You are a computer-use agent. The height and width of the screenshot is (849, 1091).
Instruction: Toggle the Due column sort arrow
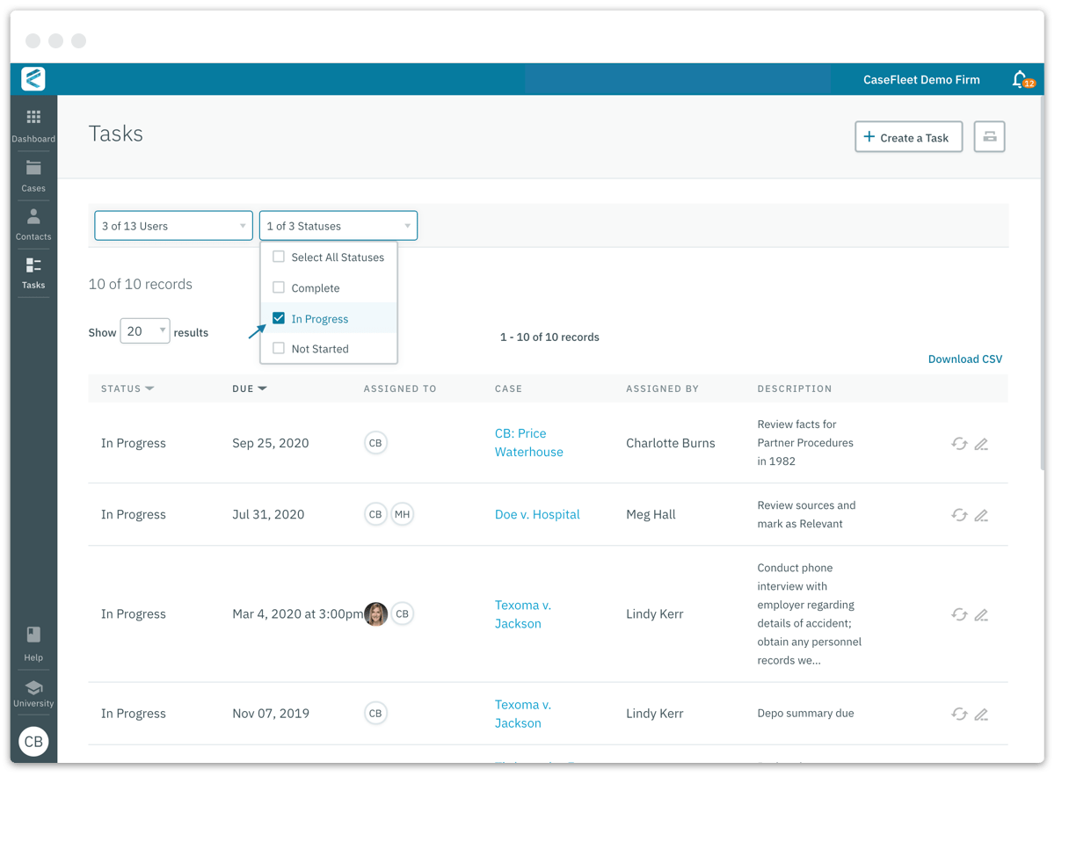point(260,388)
